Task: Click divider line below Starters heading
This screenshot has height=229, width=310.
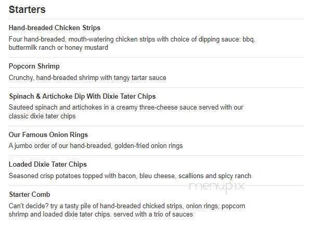Action: tap(156, 19)
